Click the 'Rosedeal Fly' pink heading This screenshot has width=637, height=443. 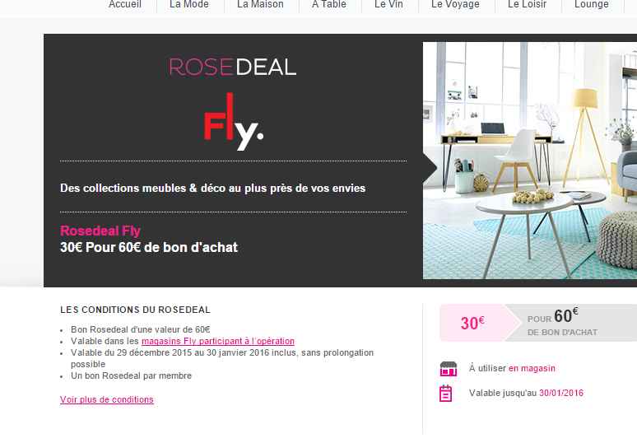[100, 231]
